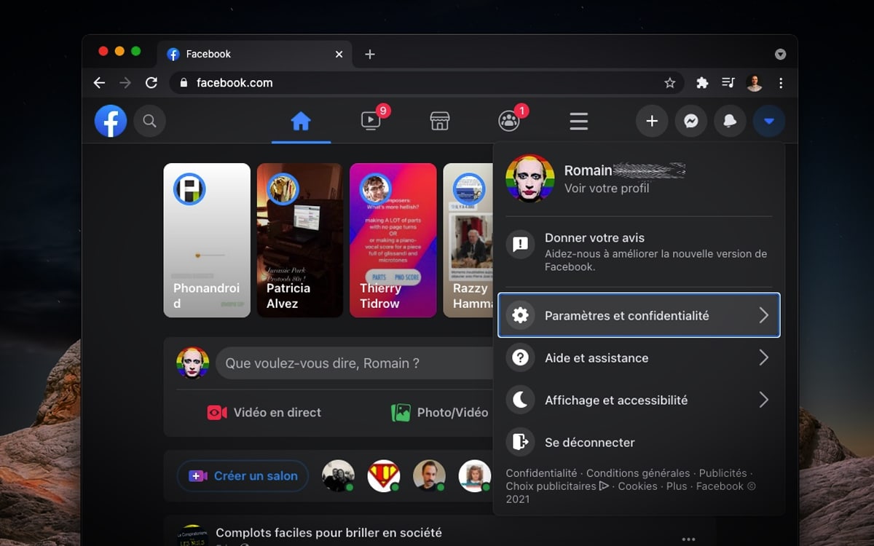
Task: Click the profile picture in composer
Action: pyautogui.click(x=193, y=363)
